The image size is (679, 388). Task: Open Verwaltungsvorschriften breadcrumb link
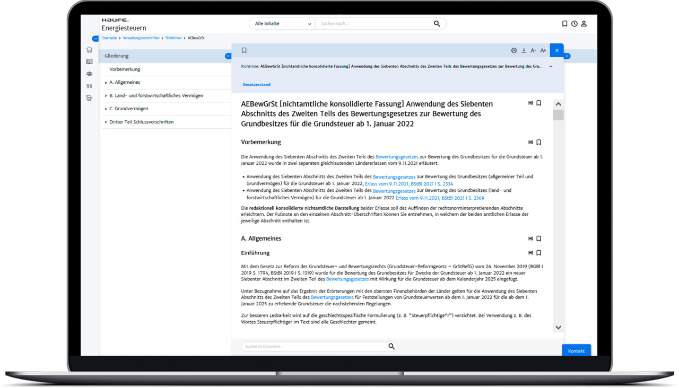click(x=141, y=38)
